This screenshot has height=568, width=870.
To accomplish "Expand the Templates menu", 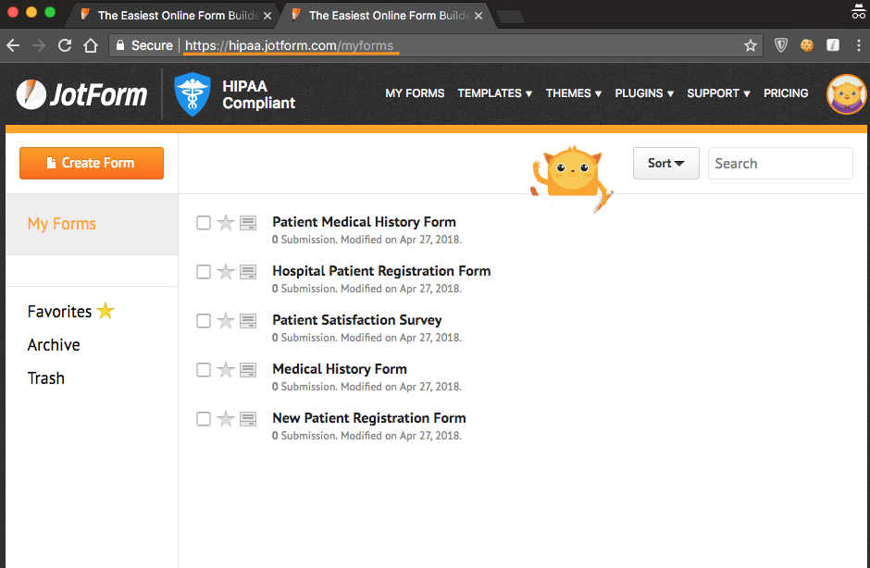I will coord(494,93).
